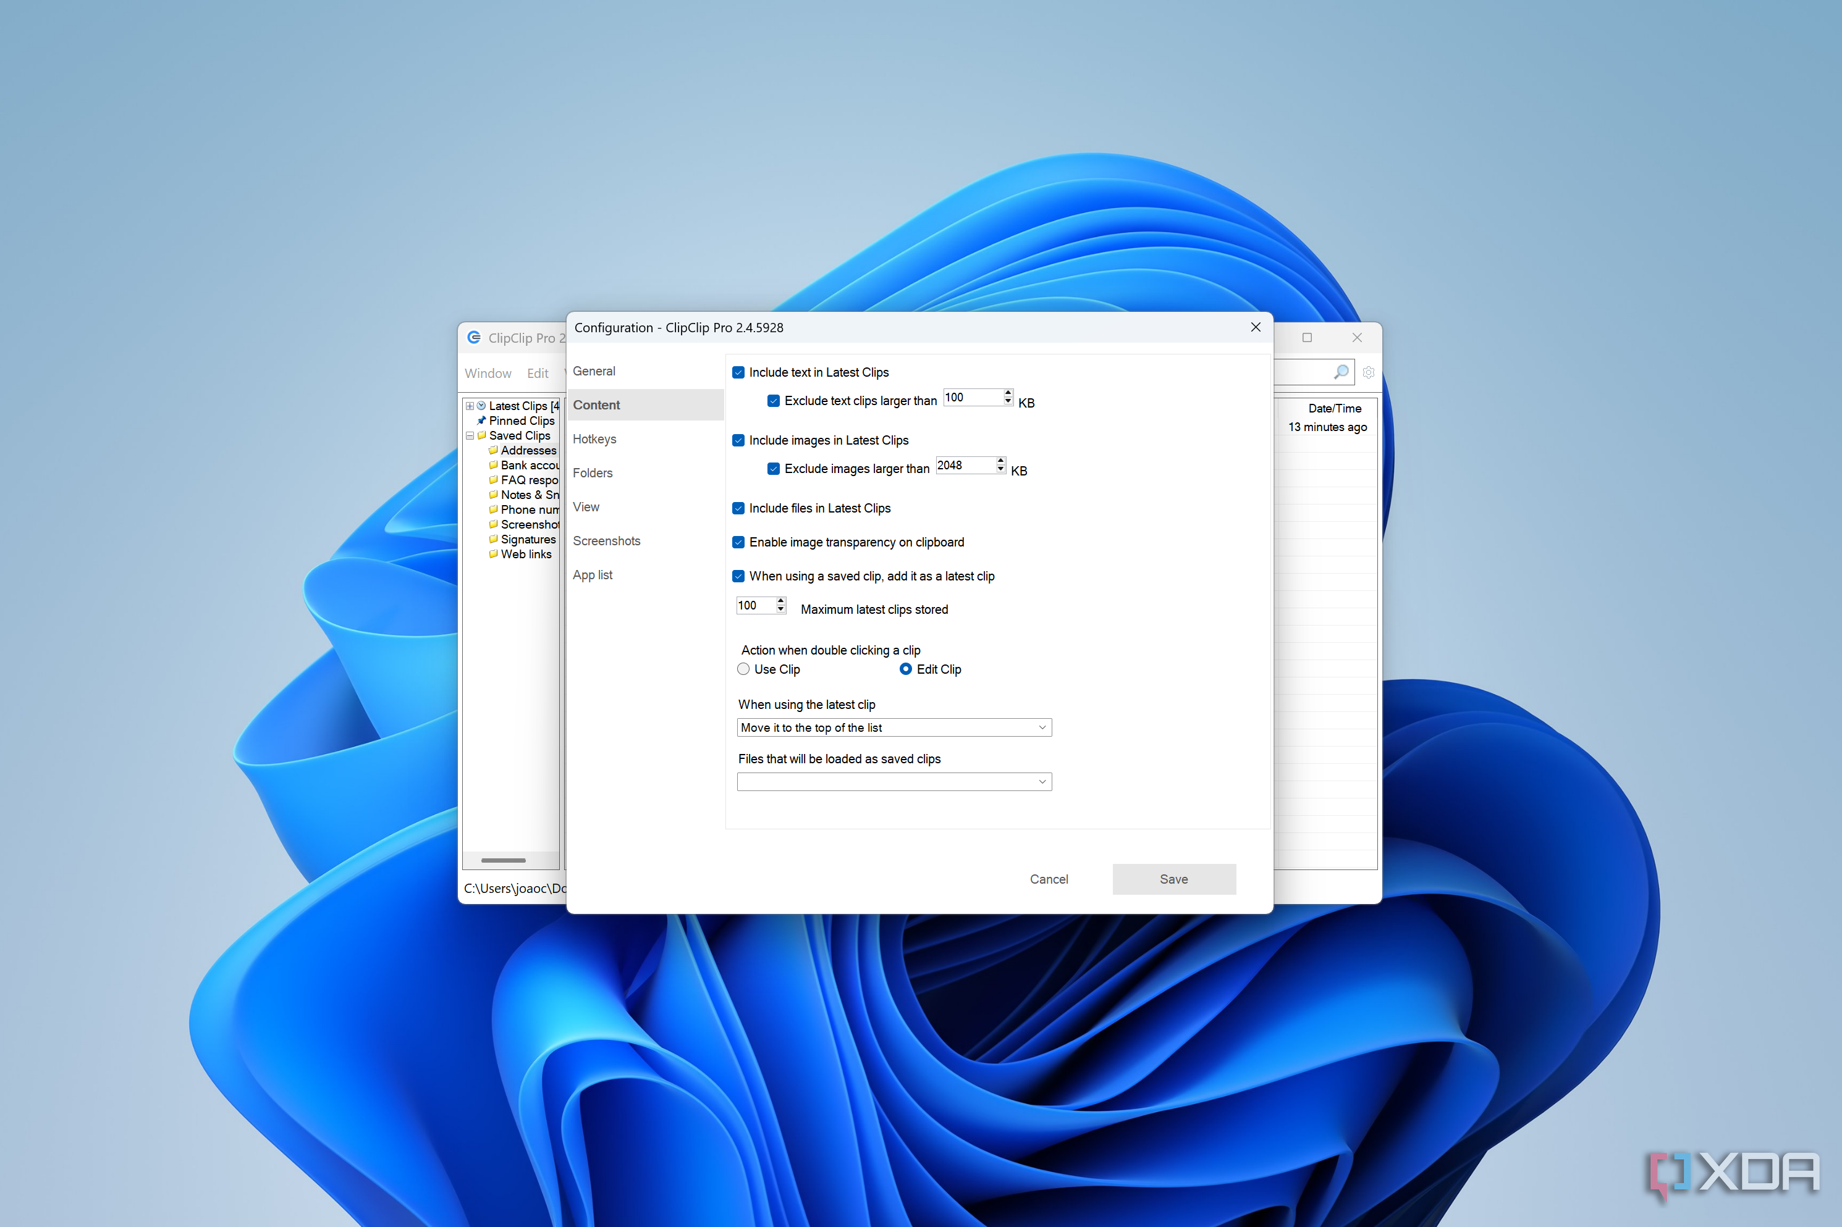Click the horizontal scrollbar in folder tree
The width and height of the screenshot is (1842, 1227).
coord(504,860)
